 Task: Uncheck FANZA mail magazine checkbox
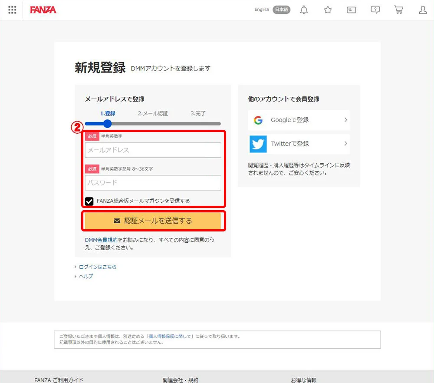click(x=89, y=201)
